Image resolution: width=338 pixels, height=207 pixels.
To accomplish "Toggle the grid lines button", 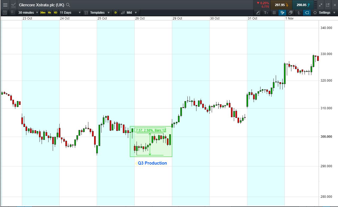I will point(274,13).
